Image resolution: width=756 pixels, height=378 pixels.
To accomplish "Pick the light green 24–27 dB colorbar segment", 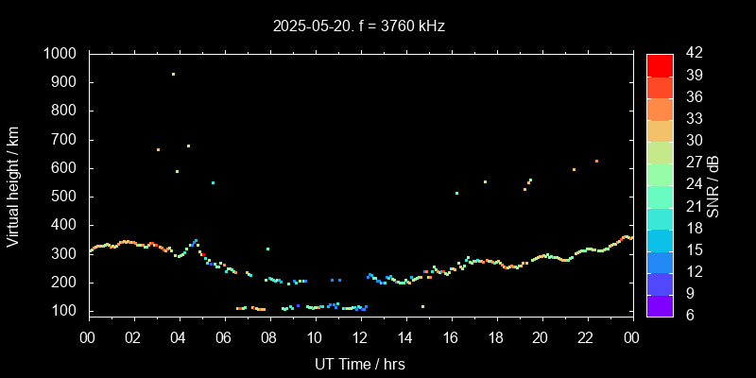I will 660,174.
